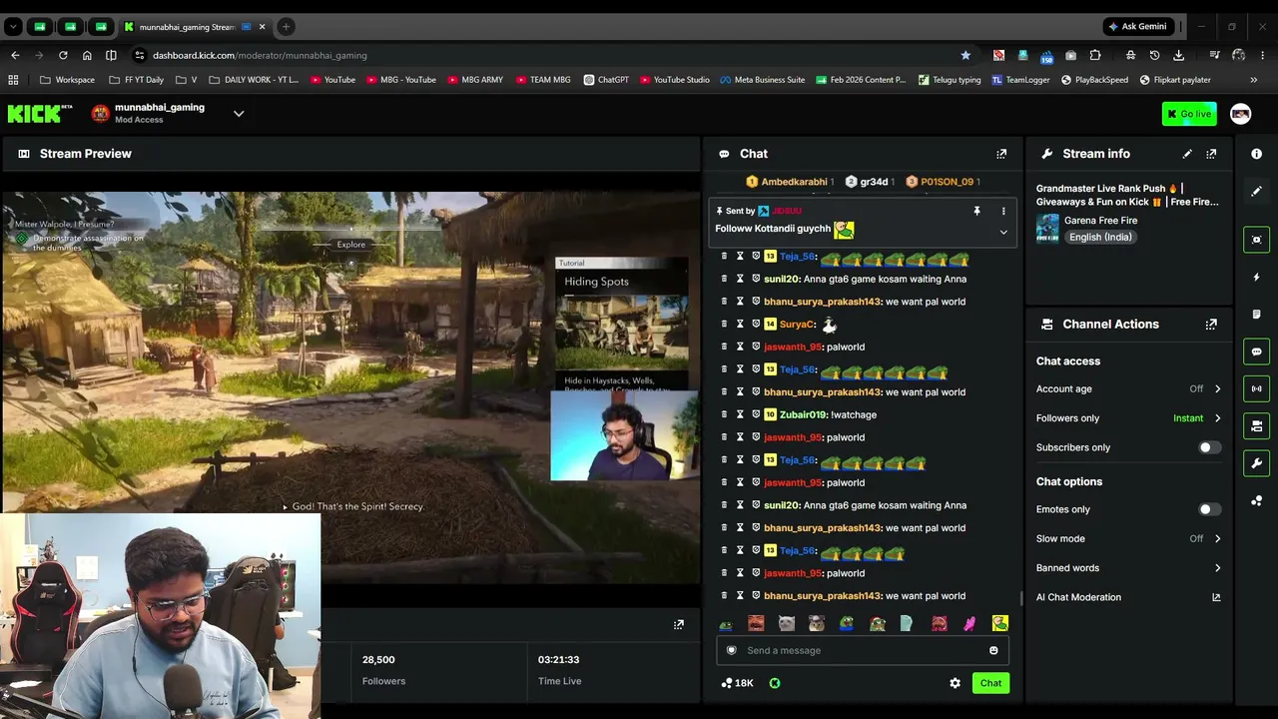
Task: Toggle the stream preview icon in right sidebar
Action: point(1257,240)
